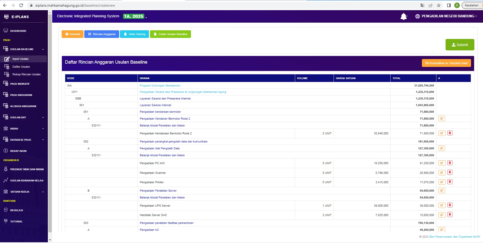Bookmark this page with star icon
Image resolution: width=483 pixels, height=243 pixels.
(x=438, y=5)
